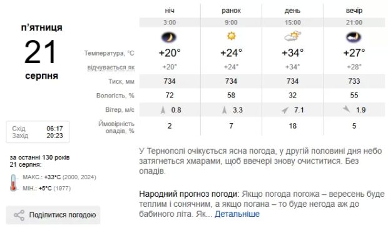
Task: Click the +34° daytime temperature value
Action: 293,53
